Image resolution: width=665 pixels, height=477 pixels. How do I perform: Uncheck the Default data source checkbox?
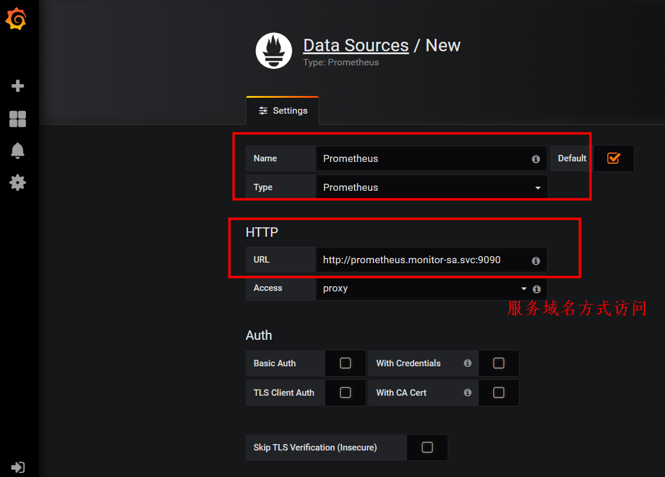(614, 158)
